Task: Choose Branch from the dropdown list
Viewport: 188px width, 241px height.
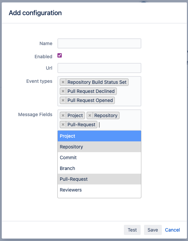Action: click(99, 168)
